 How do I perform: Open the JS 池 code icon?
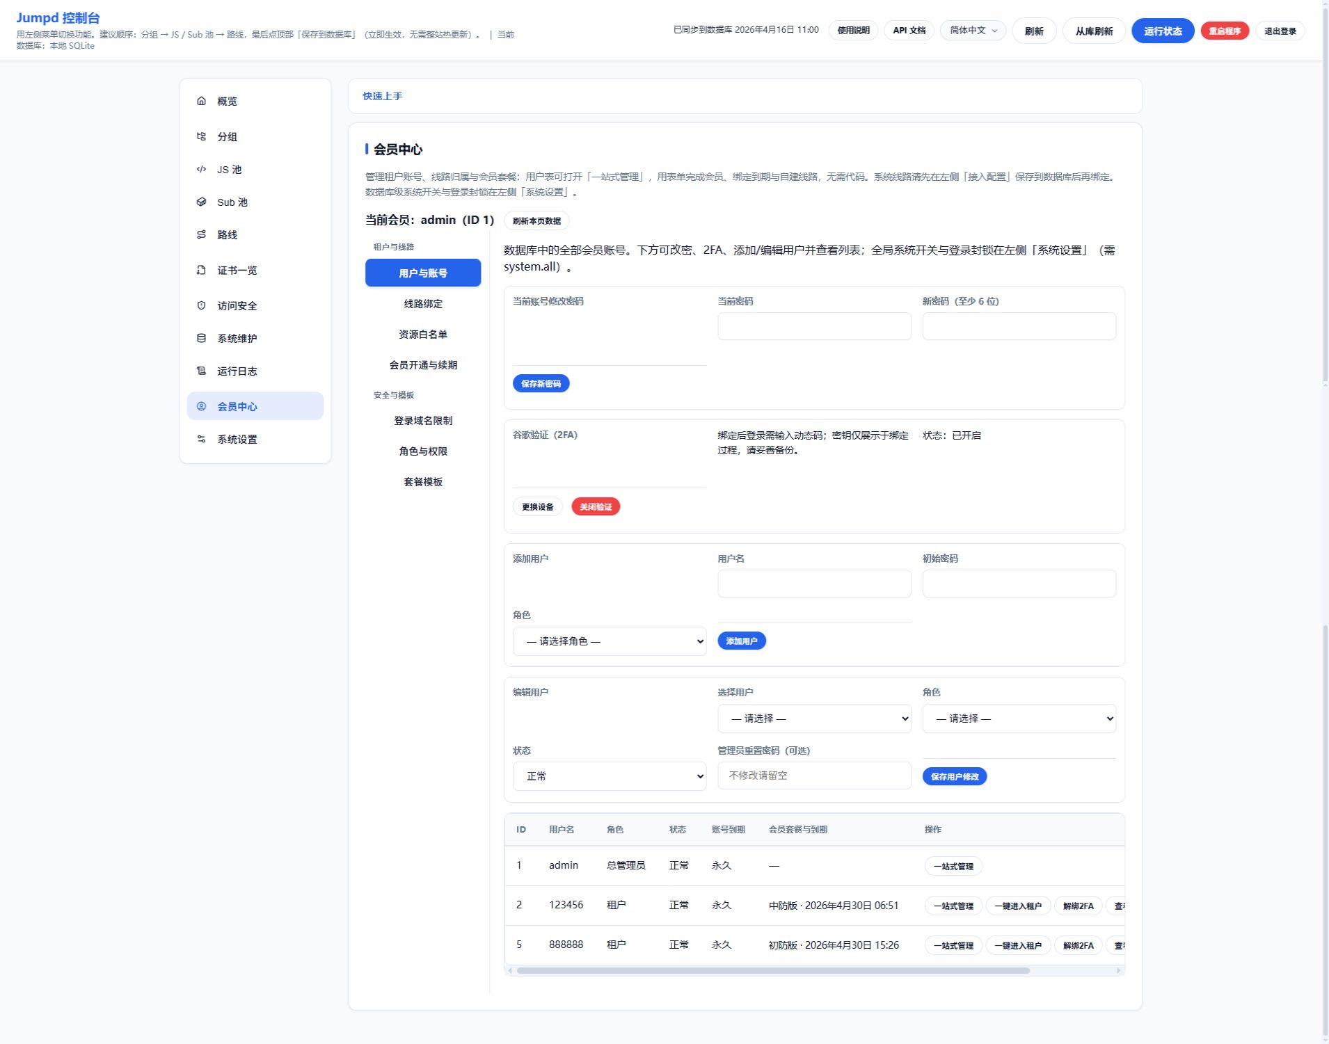201,169
